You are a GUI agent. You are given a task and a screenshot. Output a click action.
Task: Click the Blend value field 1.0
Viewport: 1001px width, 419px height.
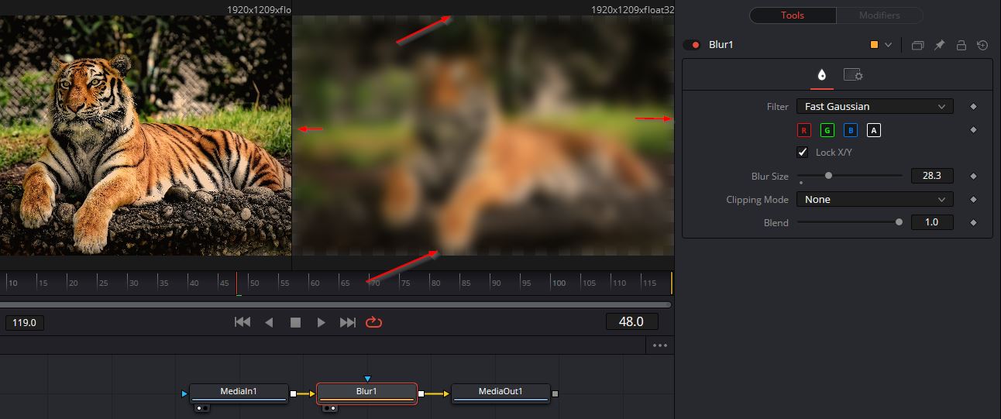click(932, 222)
